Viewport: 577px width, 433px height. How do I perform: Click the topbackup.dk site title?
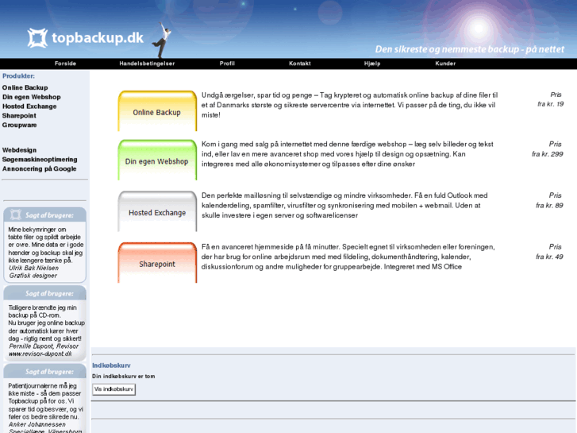98,37
